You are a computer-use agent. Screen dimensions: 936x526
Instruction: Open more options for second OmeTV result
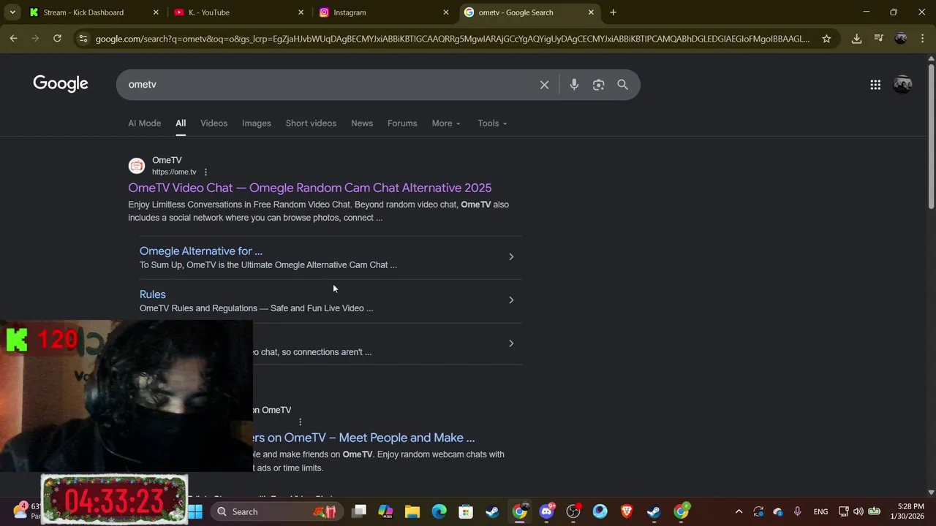click(x=300, y=422)
